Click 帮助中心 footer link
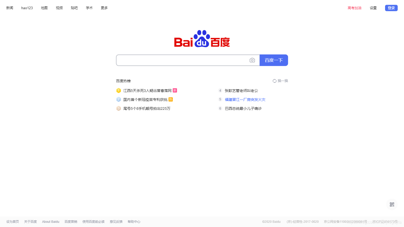Screen dimensions: 404x227 [134, 222]
